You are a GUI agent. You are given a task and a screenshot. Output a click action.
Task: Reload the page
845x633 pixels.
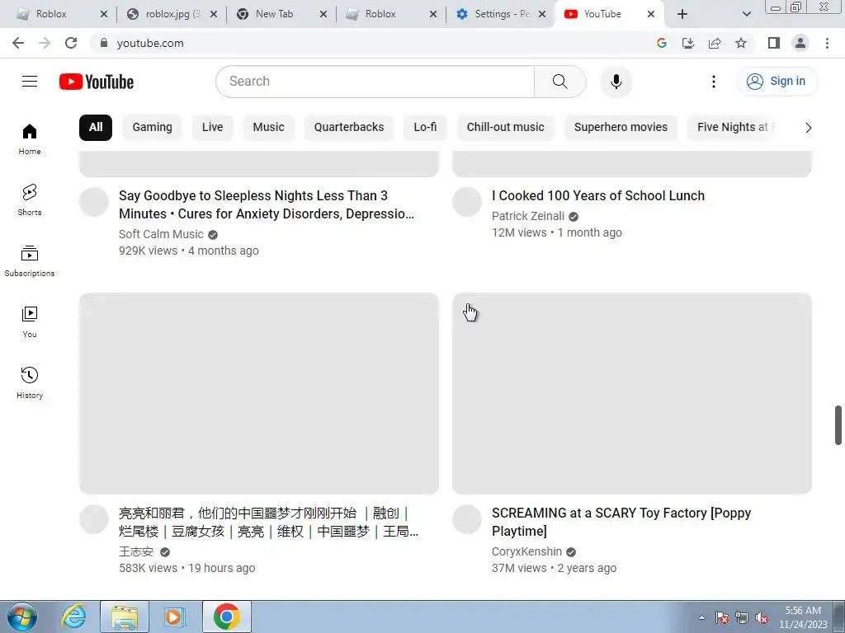(71, 43)
